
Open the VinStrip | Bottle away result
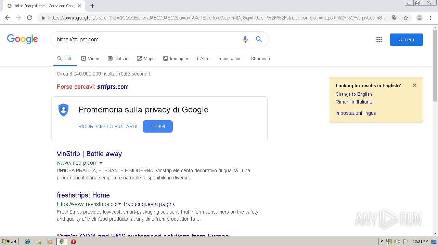(89, 154)
